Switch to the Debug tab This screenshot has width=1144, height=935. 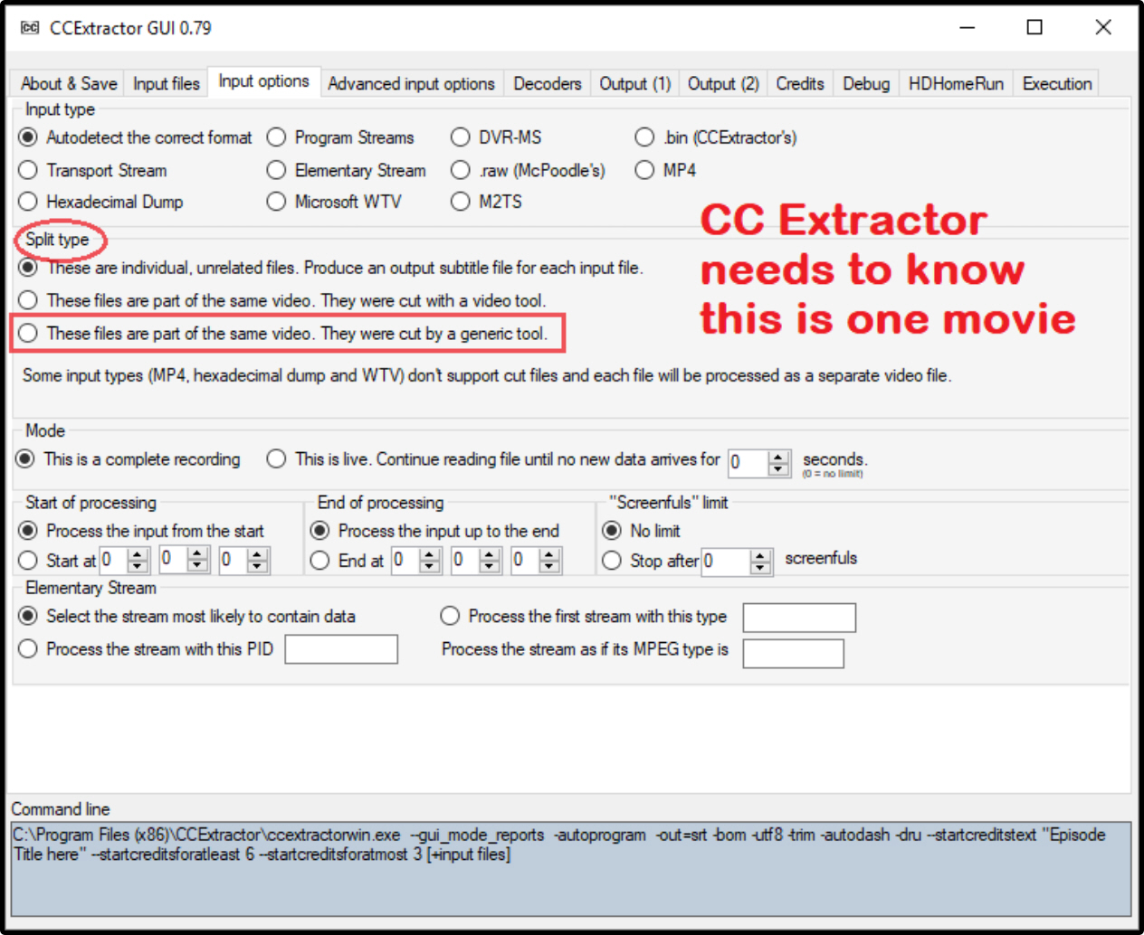coord(866,83)
